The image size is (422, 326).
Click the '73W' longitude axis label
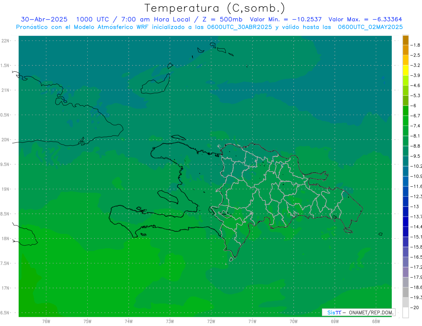click(170, 321)
